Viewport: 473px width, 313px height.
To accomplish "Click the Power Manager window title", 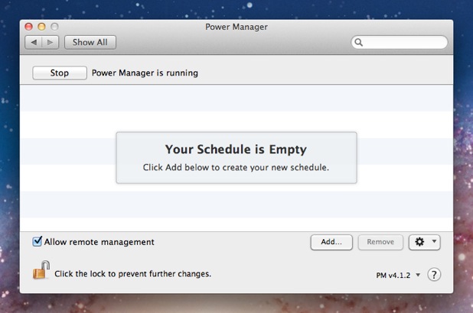I will [x=236, y=27].
